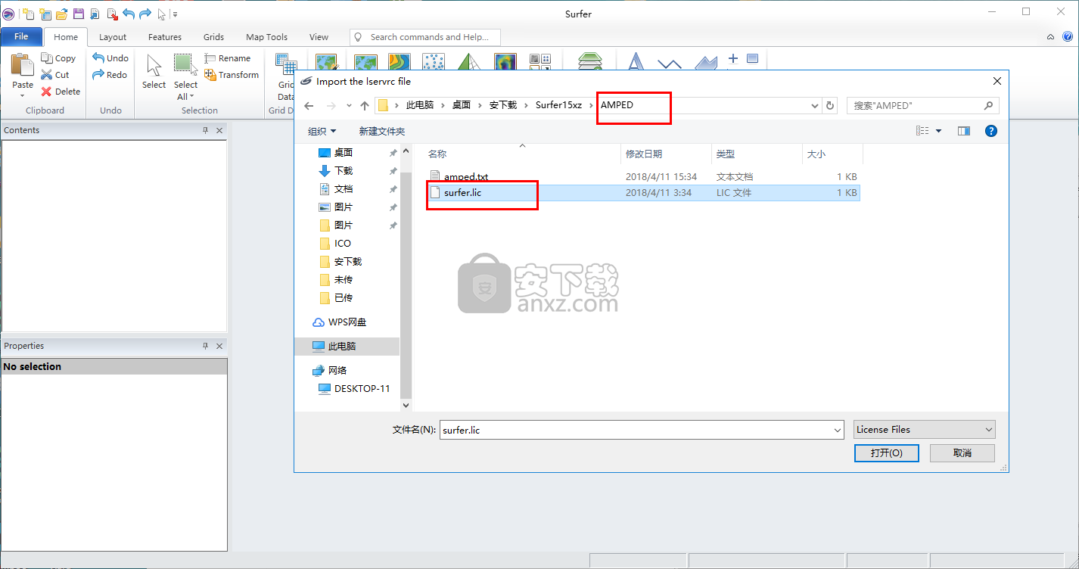
Task: Click the Select All icon in ribbon
Action: click(x=184, y=64)
